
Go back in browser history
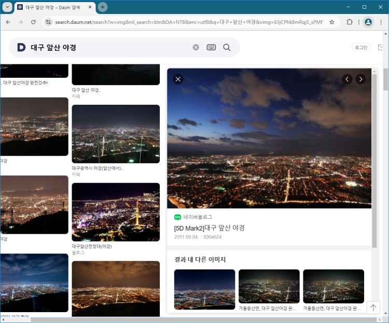(8, 22)
